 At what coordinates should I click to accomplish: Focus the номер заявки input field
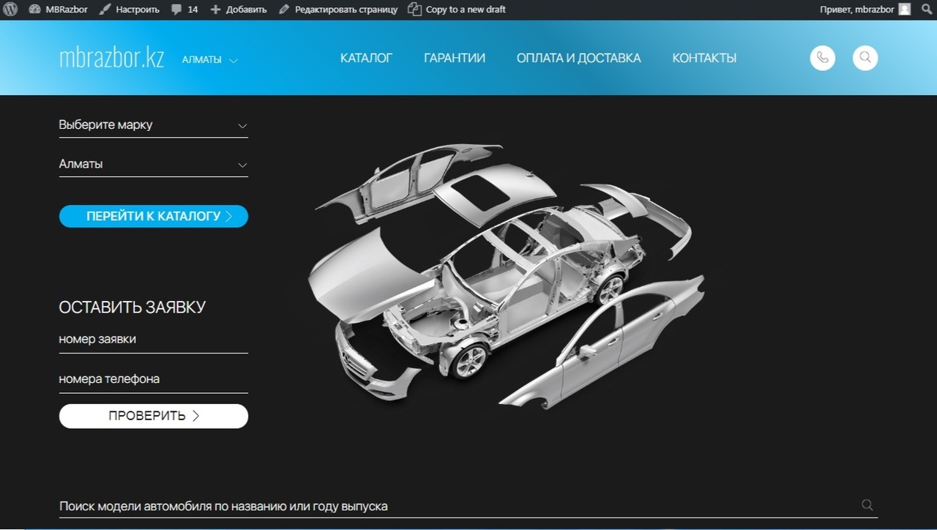pos(154,340)
